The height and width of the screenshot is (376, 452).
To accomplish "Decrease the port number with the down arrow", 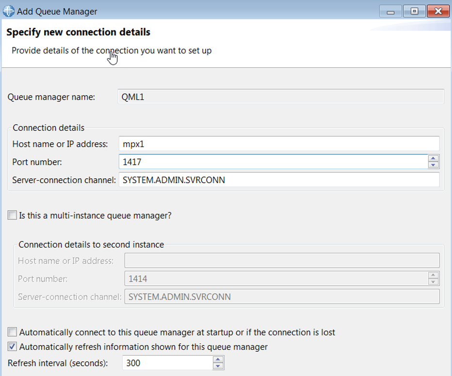I will click(434, 165).
